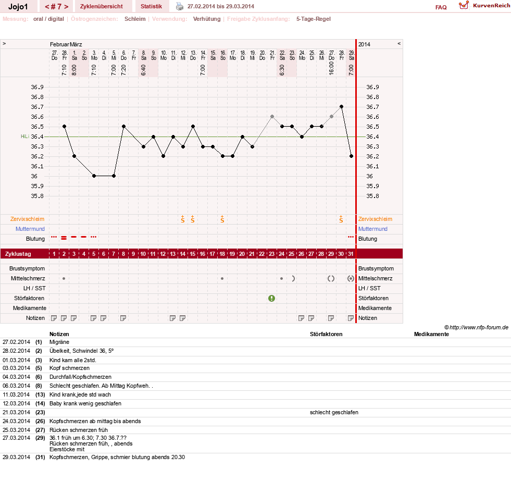Open the note icon for cycle day 5
Image resolution: width=511 pixels, height=494 pixels.
click(x=94, y=318)
